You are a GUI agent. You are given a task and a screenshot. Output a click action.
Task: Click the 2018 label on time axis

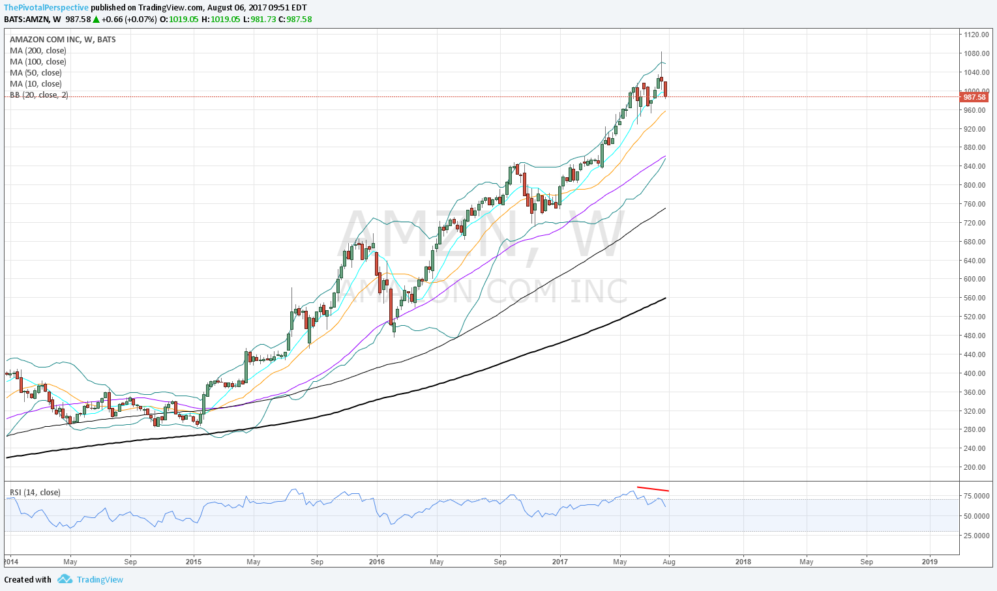pyautogui.click(x=743, y=562)
